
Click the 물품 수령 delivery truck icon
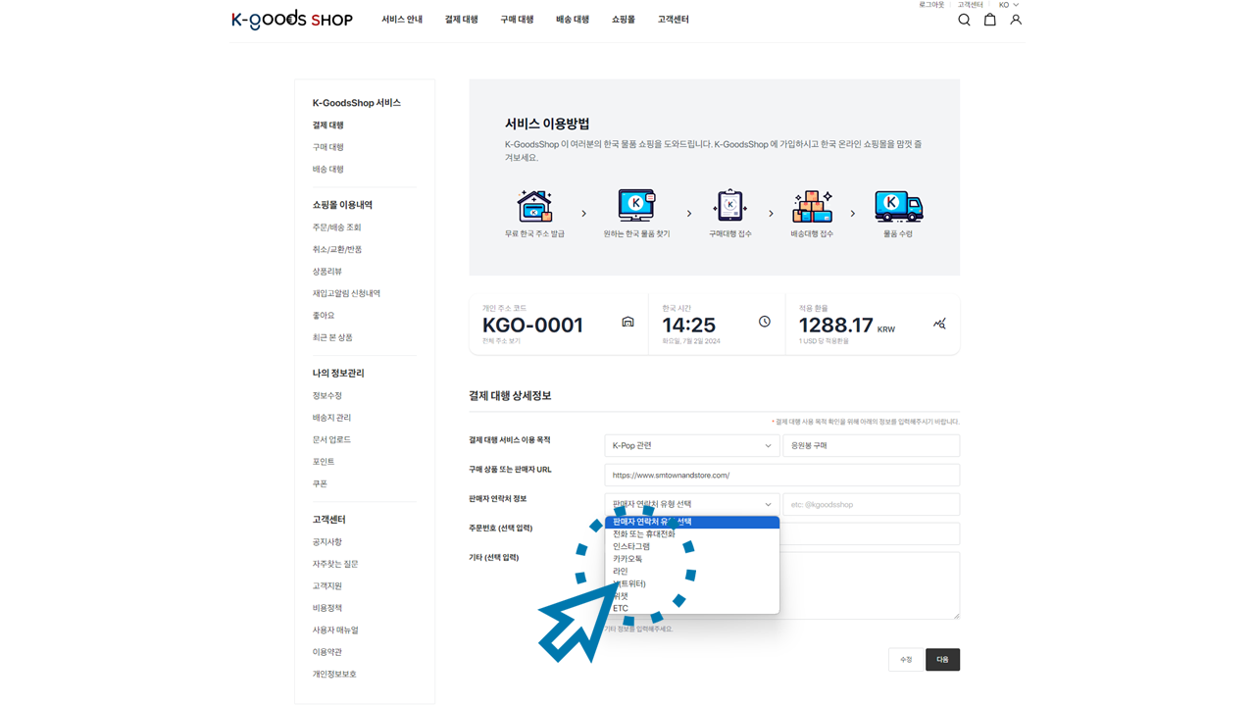[898, 207]
